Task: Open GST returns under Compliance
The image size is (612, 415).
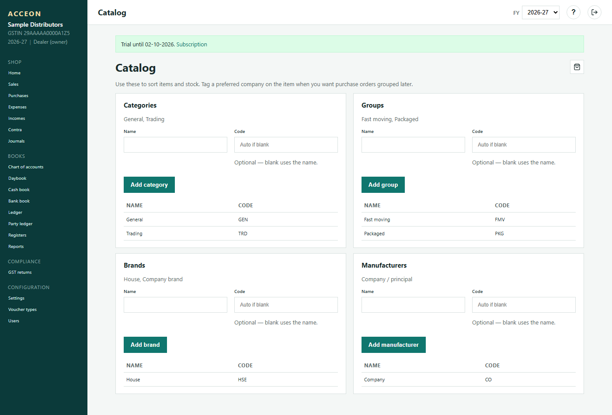Action: coord(20,272)
